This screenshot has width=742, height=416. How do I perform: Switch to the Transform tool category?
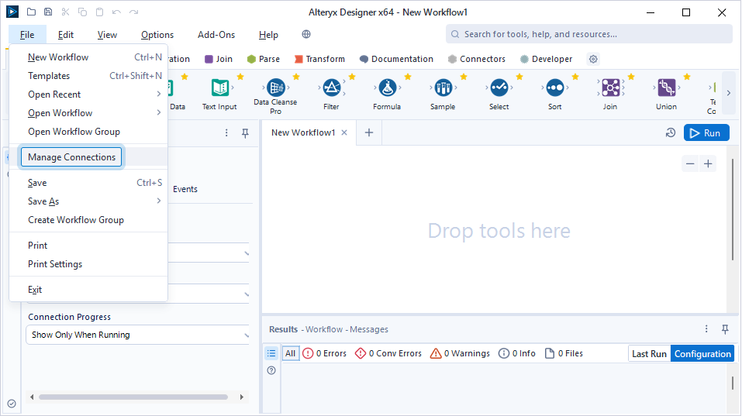[319, 59]
